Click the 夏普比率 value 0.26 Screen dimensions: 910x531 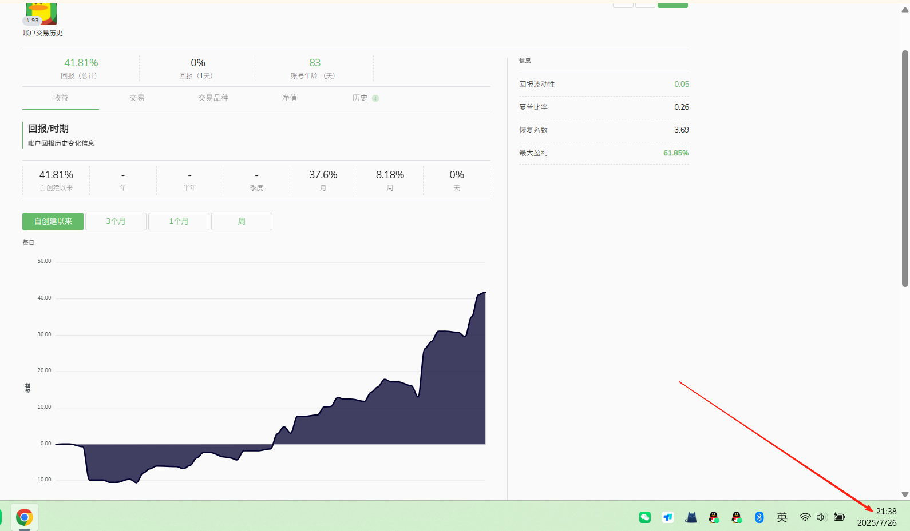click(x=682, y=107)
